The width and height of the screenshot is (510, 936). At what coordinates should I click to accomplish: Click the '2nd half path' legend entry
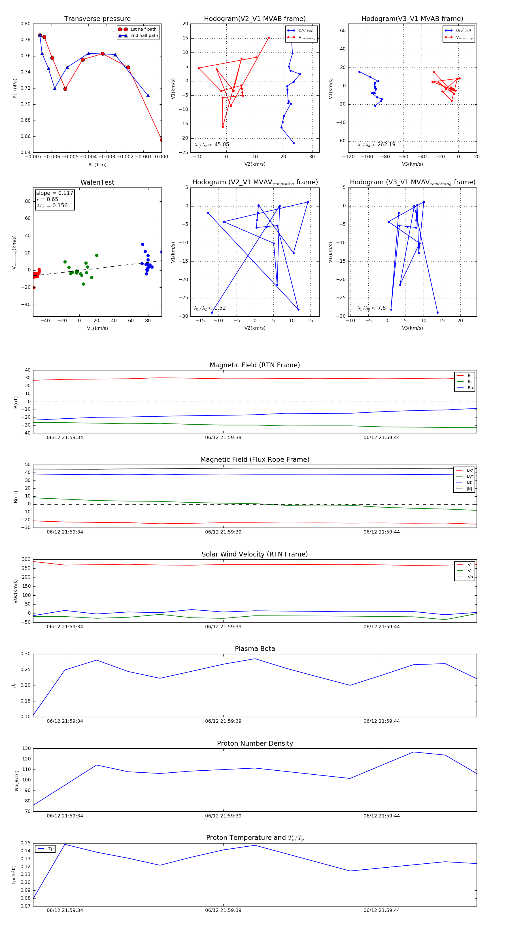[138, 36]
